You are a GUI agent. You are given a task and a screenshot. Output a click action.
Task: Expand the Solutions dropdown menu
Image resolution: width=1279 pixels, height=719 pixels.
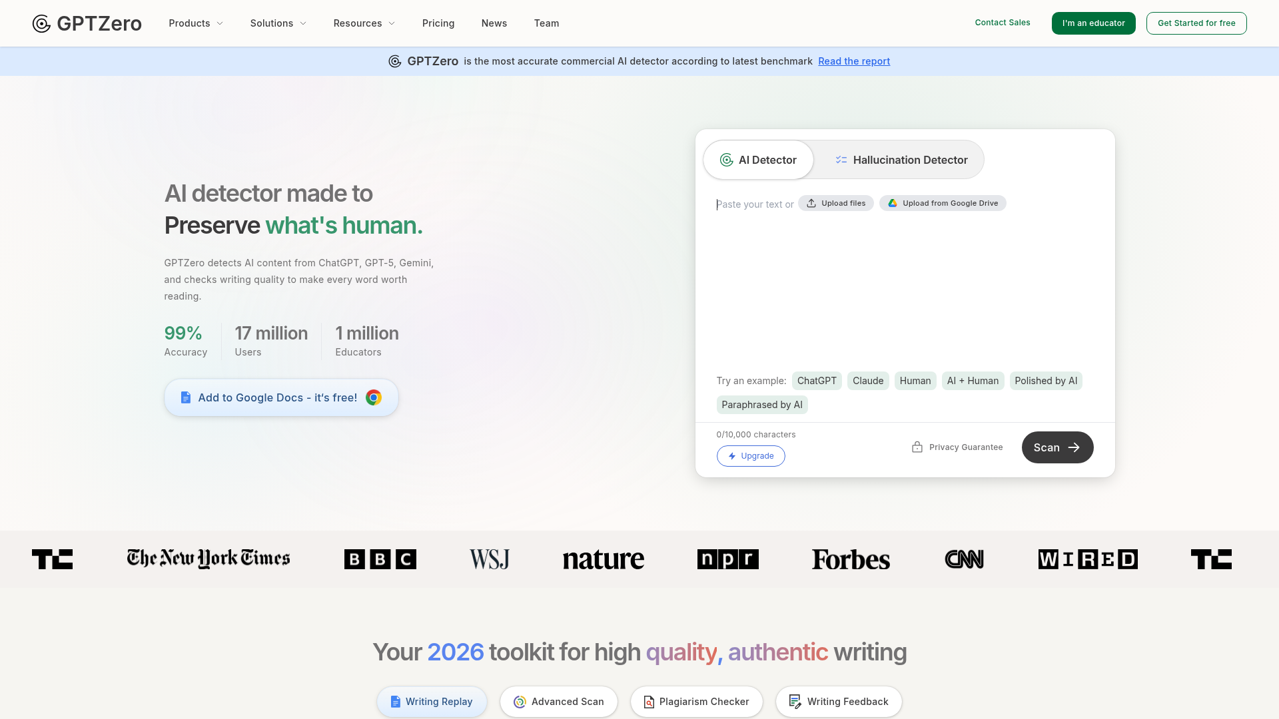click(x=278, y=23)
